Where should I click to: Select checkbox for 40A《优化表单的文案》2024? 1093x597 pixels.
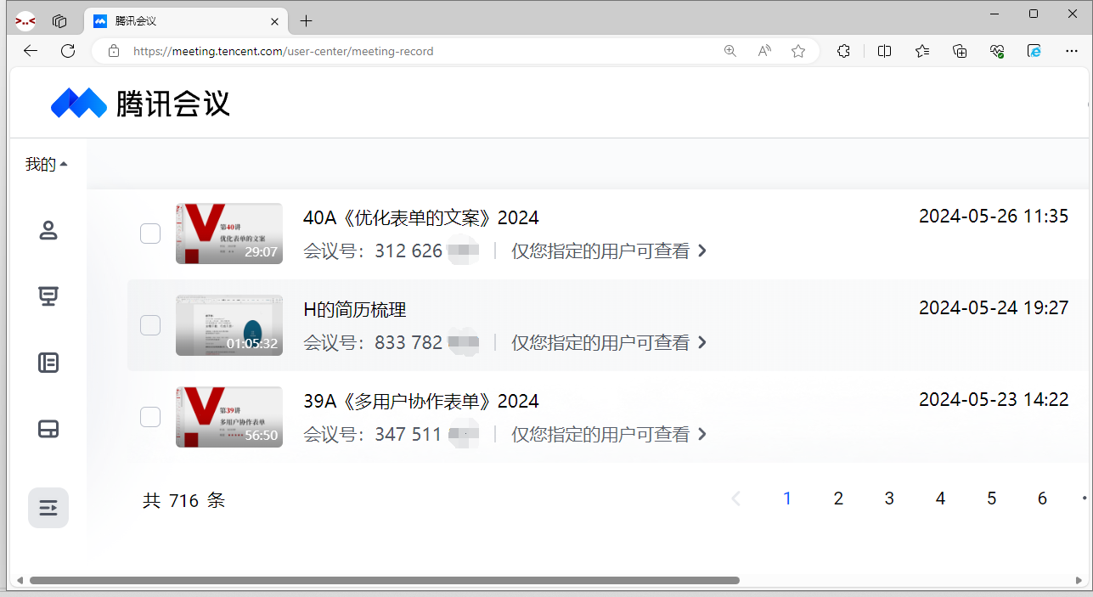coord(150,234)
